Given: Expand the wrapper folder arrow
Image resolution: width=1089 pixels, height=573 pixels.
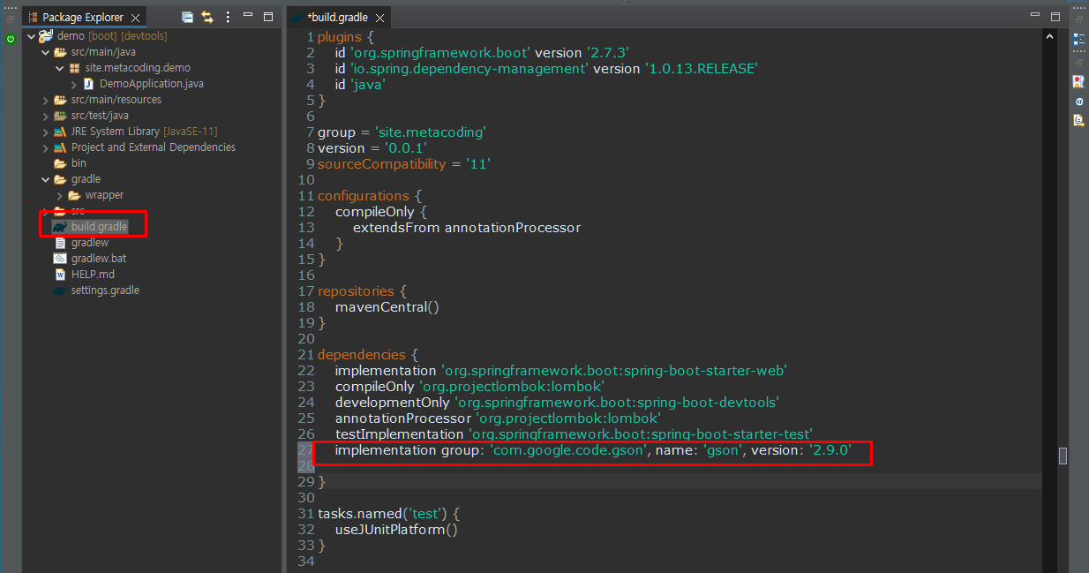Looking at the screenshot, I should click(x=60, y=195).
